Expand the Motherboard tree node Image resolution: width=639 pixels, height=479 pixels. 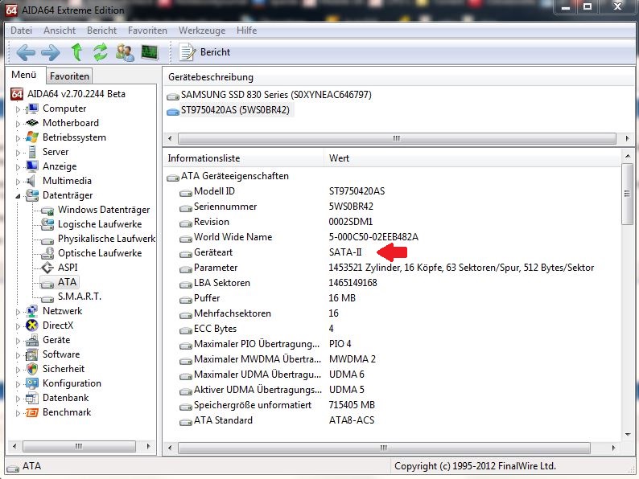pos(18,123)
